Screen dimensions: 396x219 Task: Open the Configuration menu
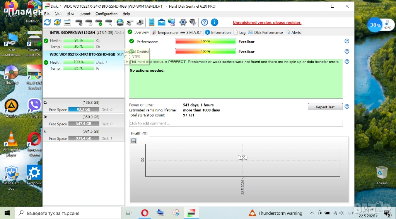coord(106,14)
